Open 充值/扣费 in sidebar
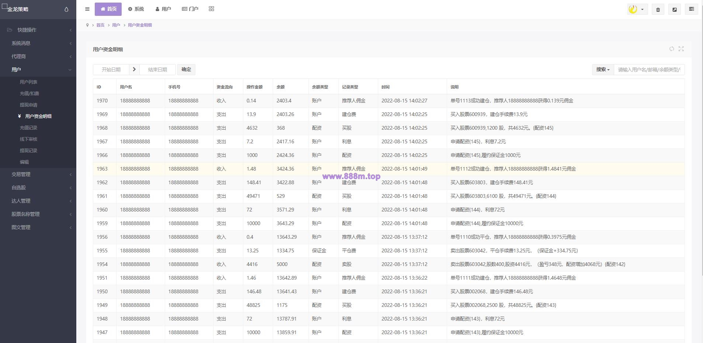The width and height of the screenshot is (703, 343). click(29, 94)
